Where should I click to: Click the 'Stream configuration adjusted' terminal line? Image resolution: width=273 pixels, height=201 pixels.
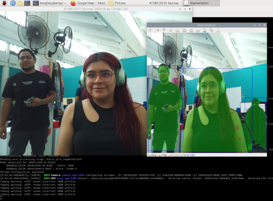coord(22,172)
